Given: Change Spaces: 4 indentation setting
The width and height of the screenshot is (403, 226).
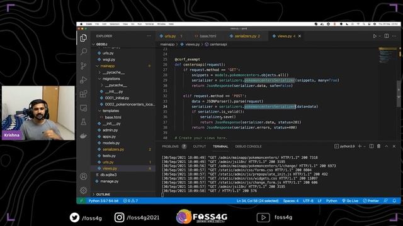Looking at the screenshot, I should (x=291, y=201).
